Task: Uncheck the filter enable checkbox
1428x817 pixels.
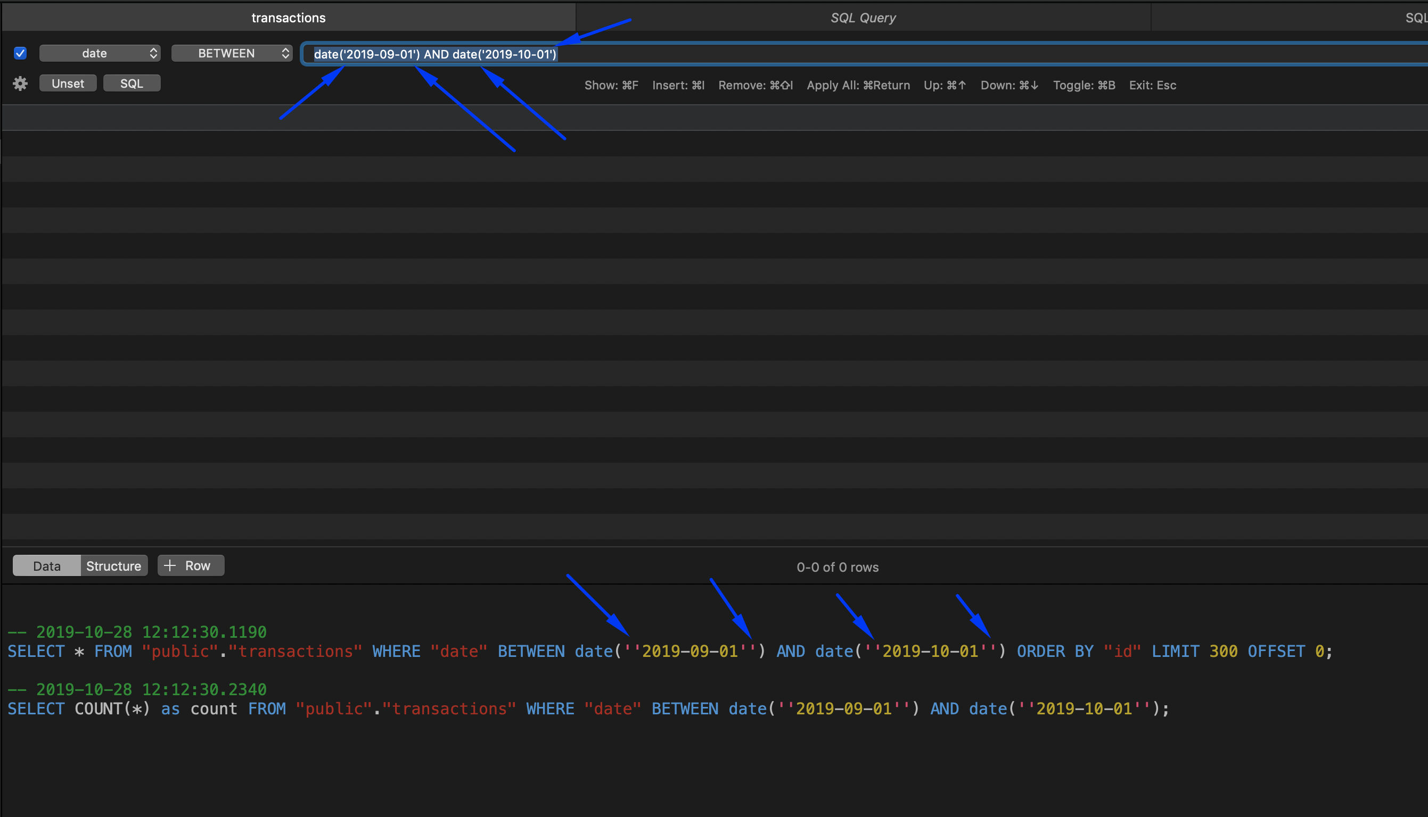Action: pyautogui.click(x=20, y=53)
